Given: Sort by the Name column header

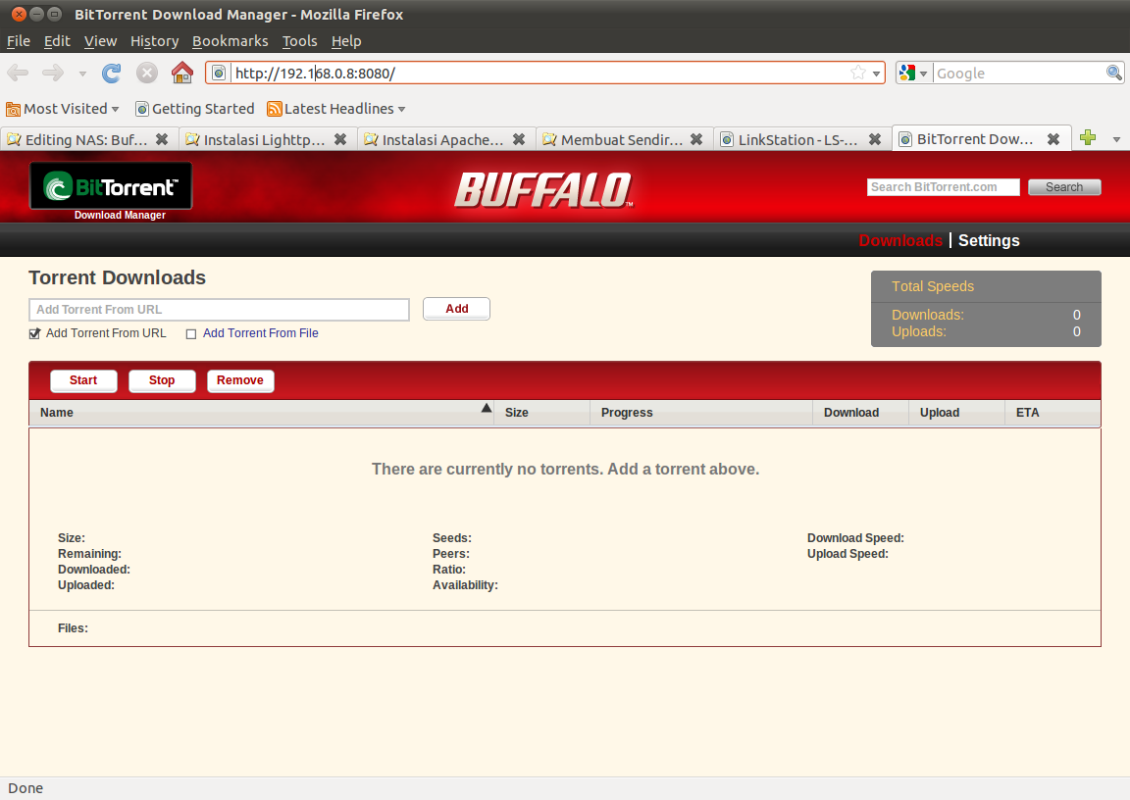Looking at the screenshot, I should (262, 413).
